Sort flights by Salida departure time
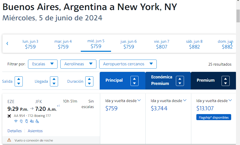The height and width of the screenshot is (145, 240). [19, 81]
